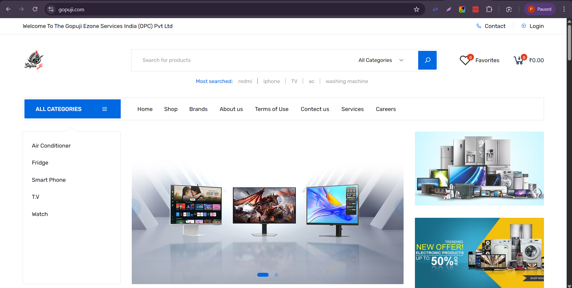The width and height of the screenshot is (572, 288).
Task: Click the blue search magnifier button
Action: [427, 60]
